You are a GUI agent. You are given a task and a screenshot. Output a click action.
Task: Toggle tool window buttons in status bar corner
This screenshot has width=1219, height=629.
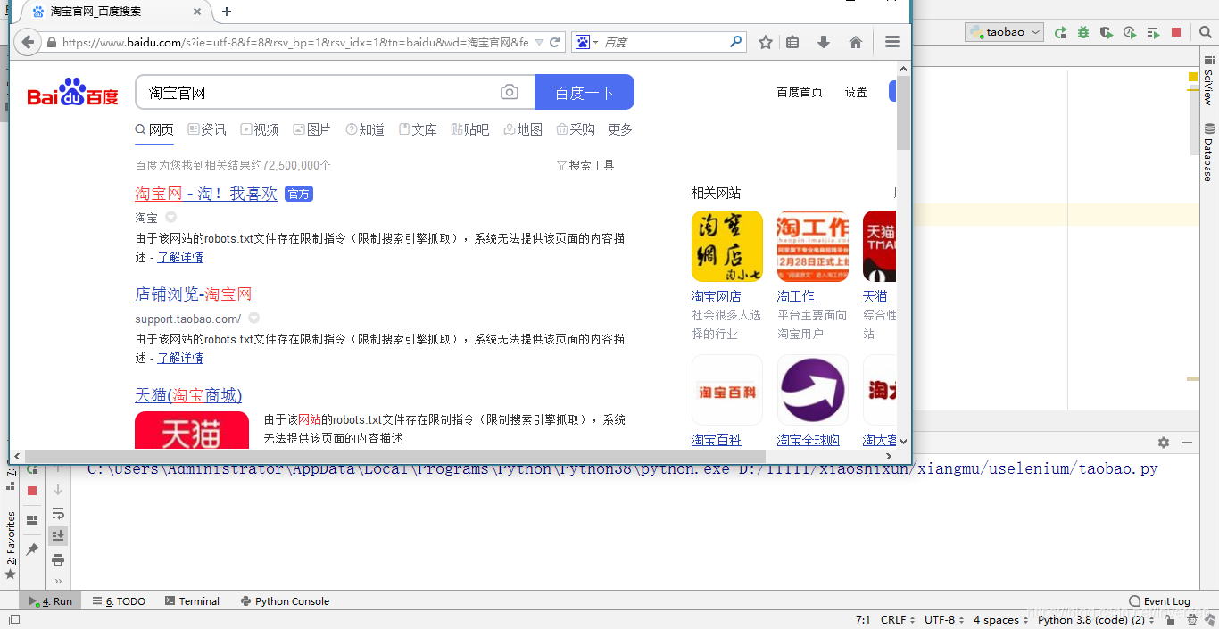coord(14,619)
